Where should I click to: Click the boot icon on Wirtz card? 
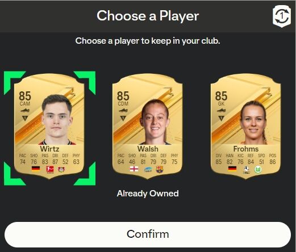click(x=25, y=110)
